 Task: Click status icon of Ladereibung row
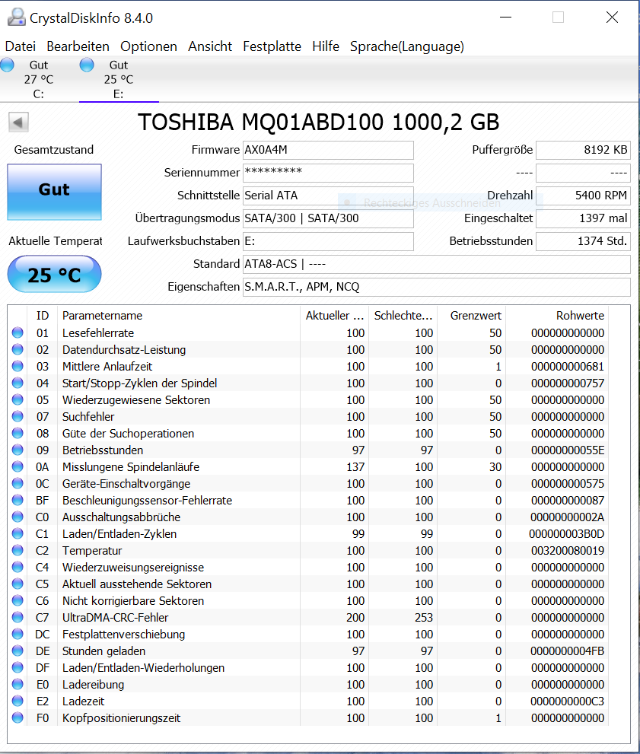[x=18, y=684]
